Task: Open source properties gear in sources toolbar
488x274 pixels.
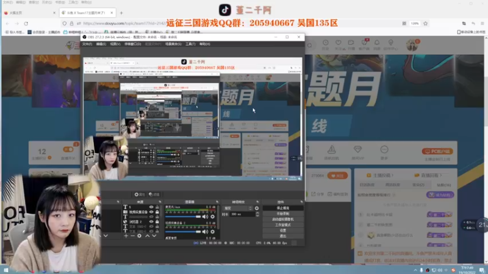Action: 140,236
